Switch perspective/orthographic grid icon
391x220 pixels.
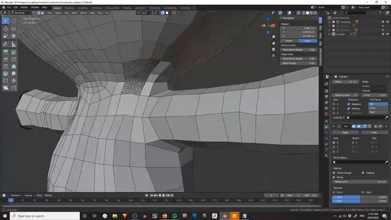point(274,56)
